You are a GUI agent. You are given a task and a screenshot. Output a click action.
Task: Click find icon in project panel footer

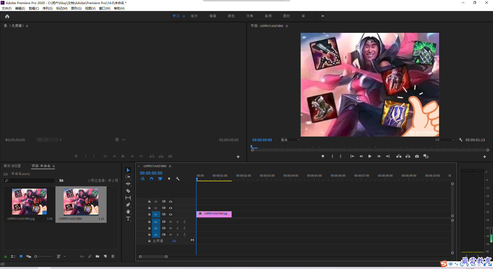point(90,256)
